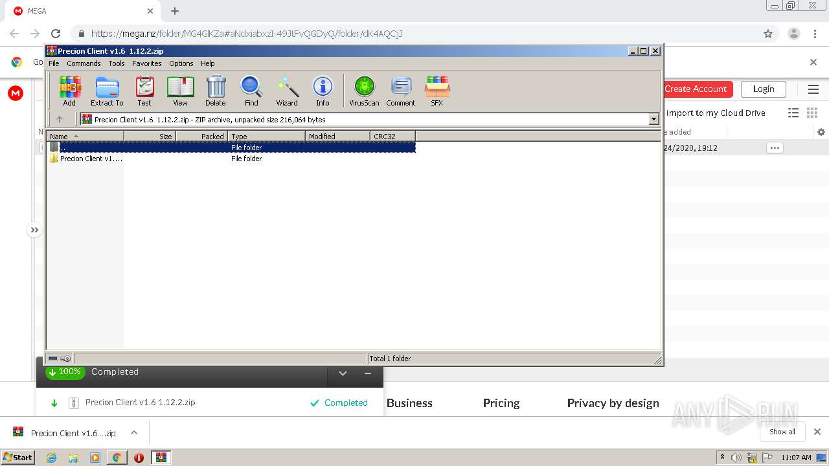Click the red MEGA logo

[16, 93]
